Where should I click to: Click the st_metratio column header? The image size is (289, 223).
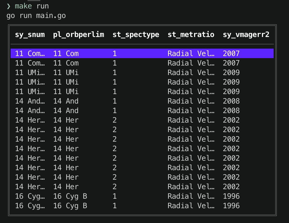(191, 34)
